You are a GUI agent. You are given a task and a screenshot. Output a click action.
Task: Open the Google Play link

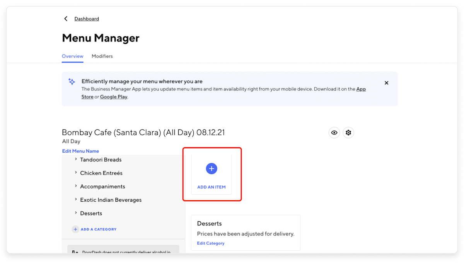pos(114,97)
